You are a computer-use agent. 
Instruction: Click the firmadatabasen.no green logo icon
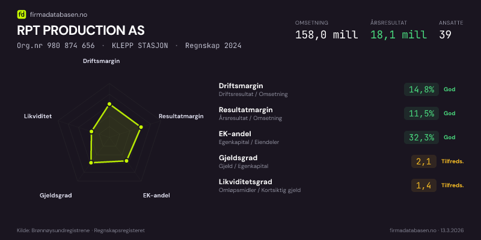click(22, 14)
